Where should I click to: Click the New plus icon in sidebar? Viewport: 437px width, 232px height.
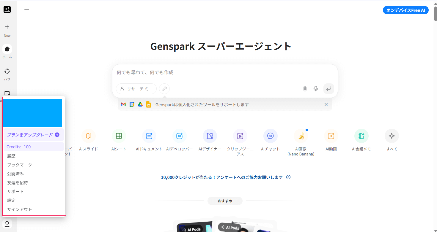coord(7,27)
